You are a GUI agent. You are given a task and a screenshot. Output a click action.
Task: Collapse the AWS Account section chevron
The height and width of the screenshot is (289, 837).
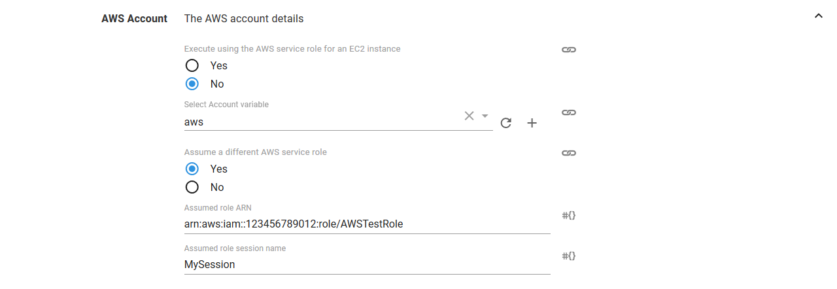(x=818, y=16)
